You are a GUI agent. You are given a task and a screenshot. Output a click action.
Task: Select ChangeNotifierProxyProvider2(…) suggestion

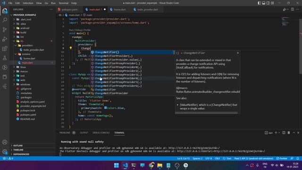(133, 71)
